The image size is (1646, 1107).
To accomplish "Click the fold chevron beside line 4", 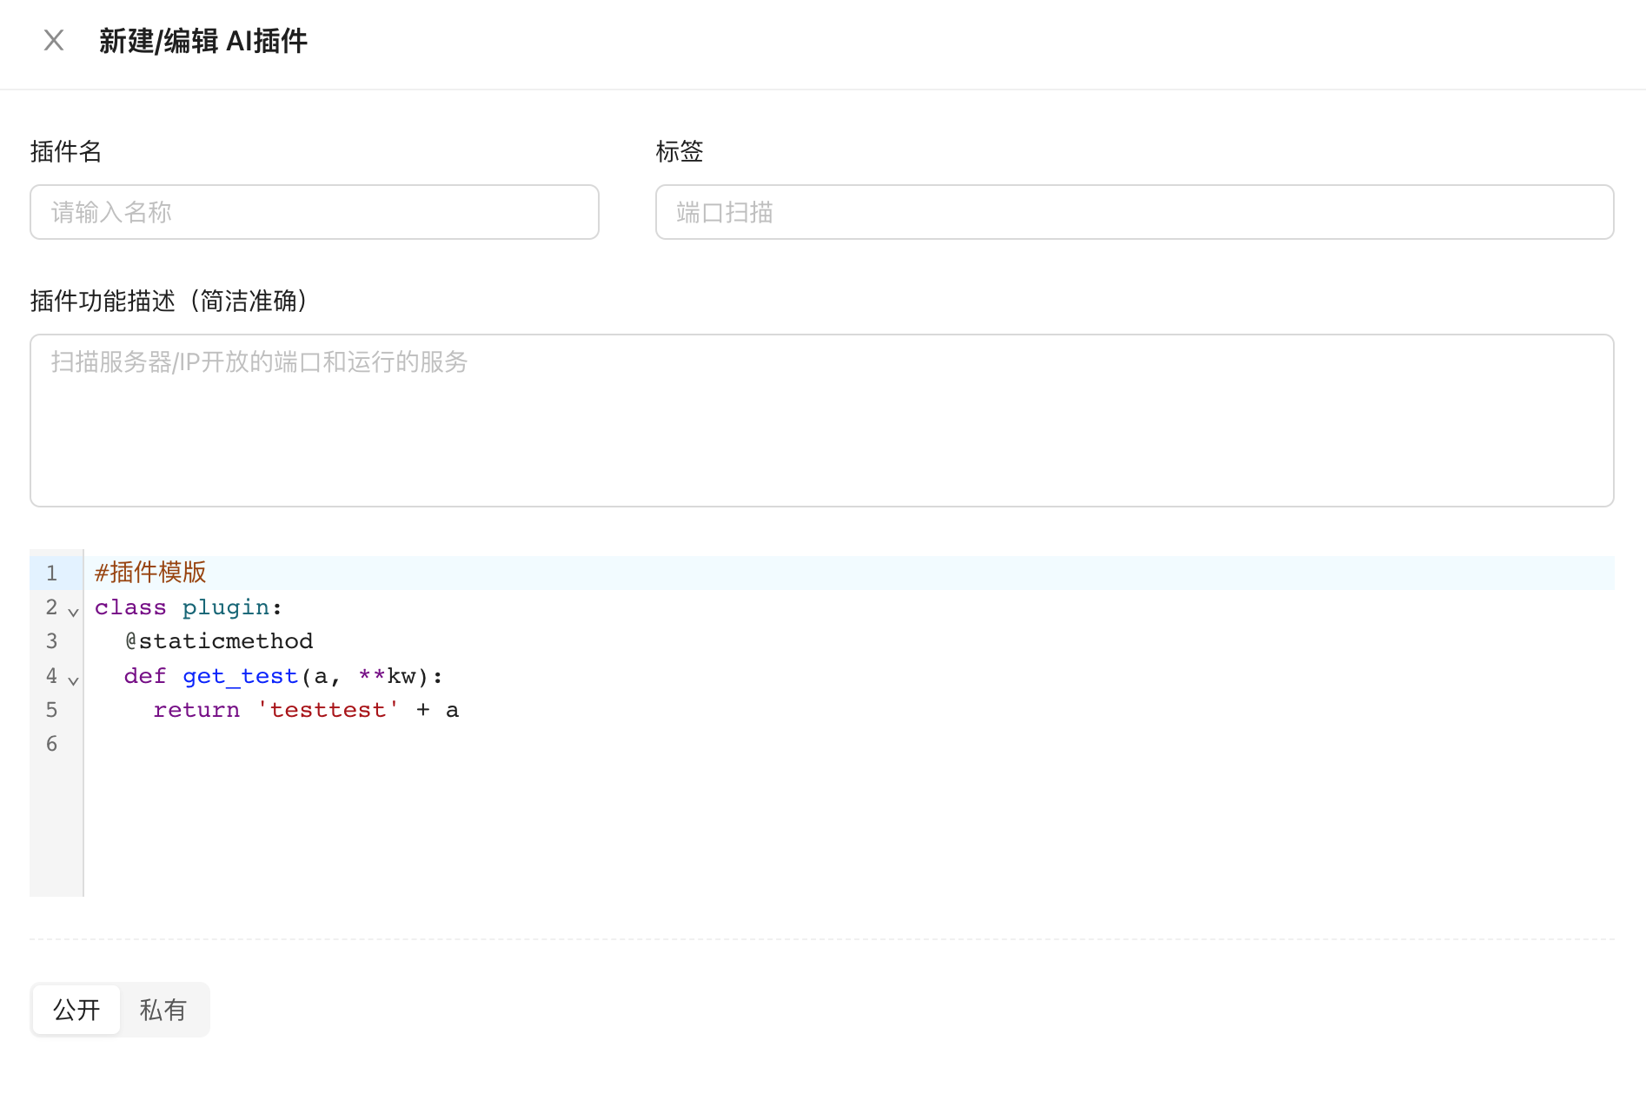I will [x=74, y=679].
